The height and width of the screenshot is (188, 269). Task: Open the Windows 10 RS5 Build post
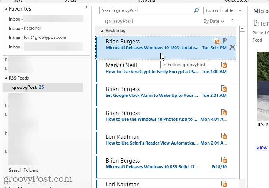click(x=166, y=166)
